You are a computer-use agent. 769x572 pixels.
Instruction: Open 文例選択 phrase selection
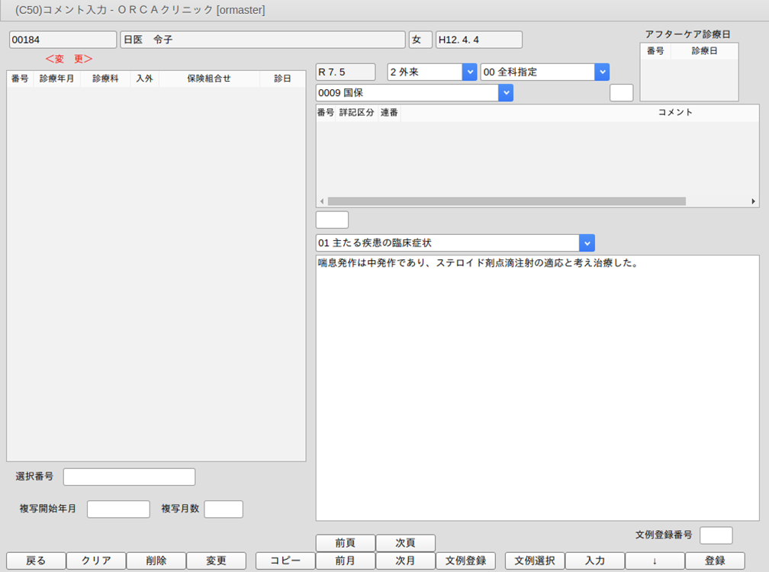pyautogui.click(x=534, y=561)
